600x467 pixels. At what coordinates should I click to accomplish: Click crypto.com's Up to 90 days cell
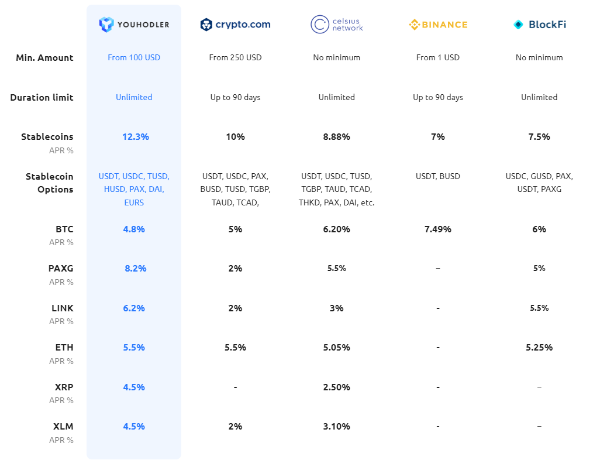[x=235, y=97]
